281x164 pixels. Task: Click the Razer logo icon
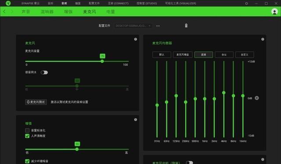[x=8, y=3]
